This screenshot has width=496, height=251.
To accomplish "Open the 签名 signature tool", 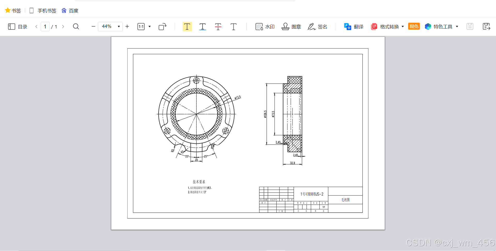I will (317, 27).
